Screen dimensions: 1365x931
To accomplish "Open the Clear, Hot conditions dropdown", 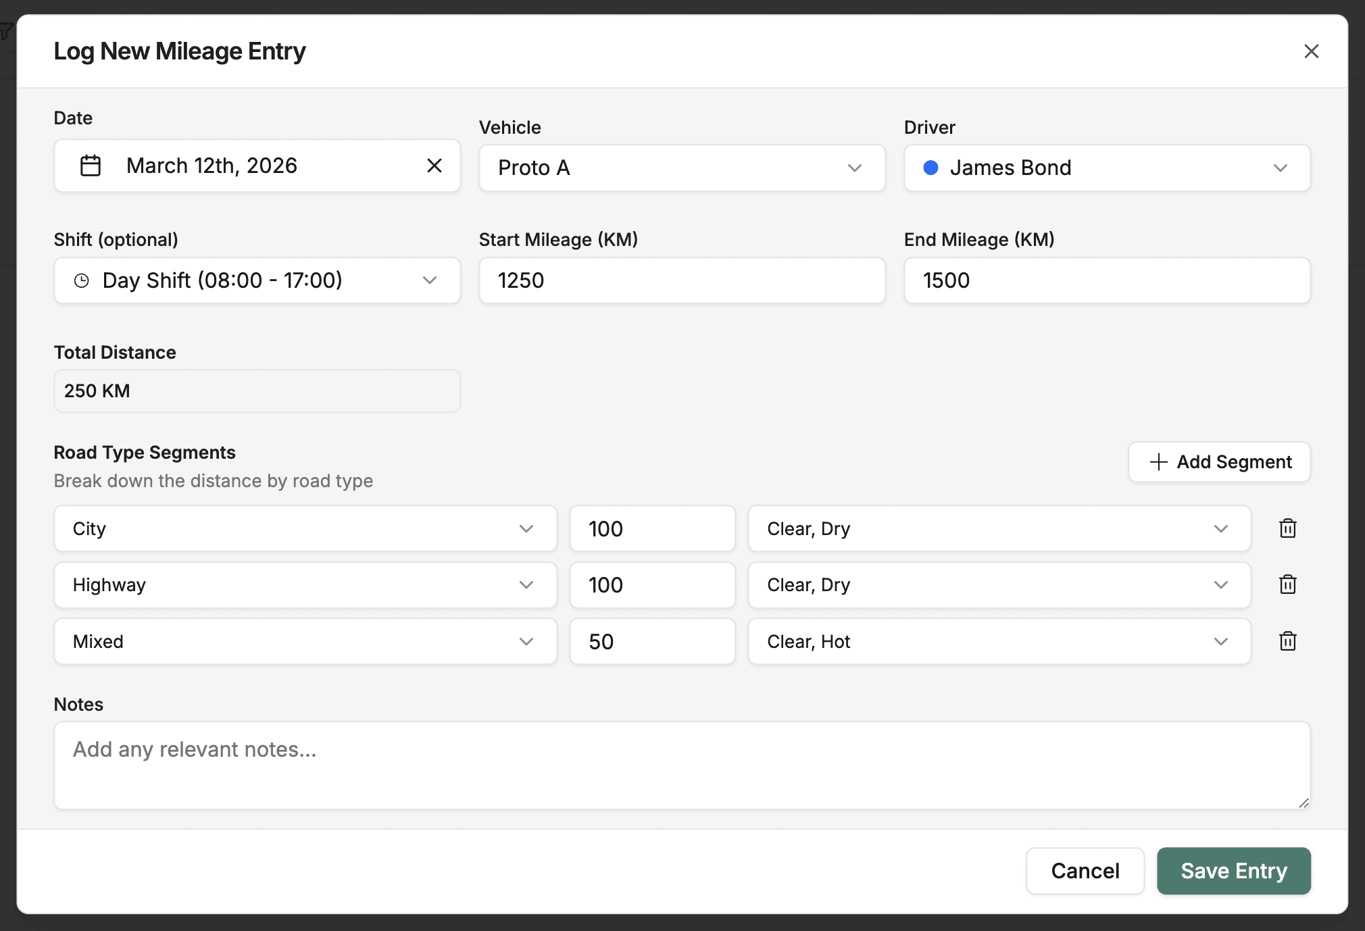I will click(x=999, y=641).
